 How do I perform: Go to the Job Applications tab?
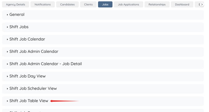pos(128,4)
